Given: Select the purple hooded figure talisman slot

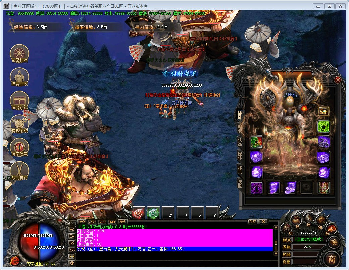Looking at the screenshot, I should [x=256, y=188].
